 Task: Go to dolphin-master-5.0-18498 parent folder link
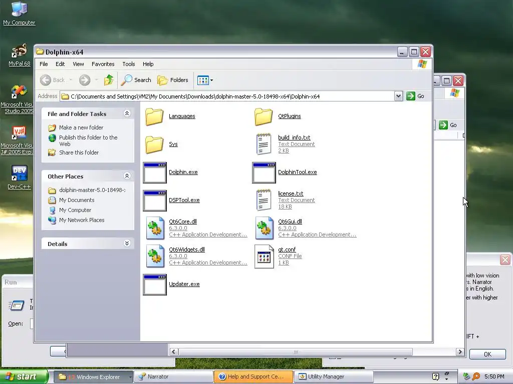click(92, 190)
